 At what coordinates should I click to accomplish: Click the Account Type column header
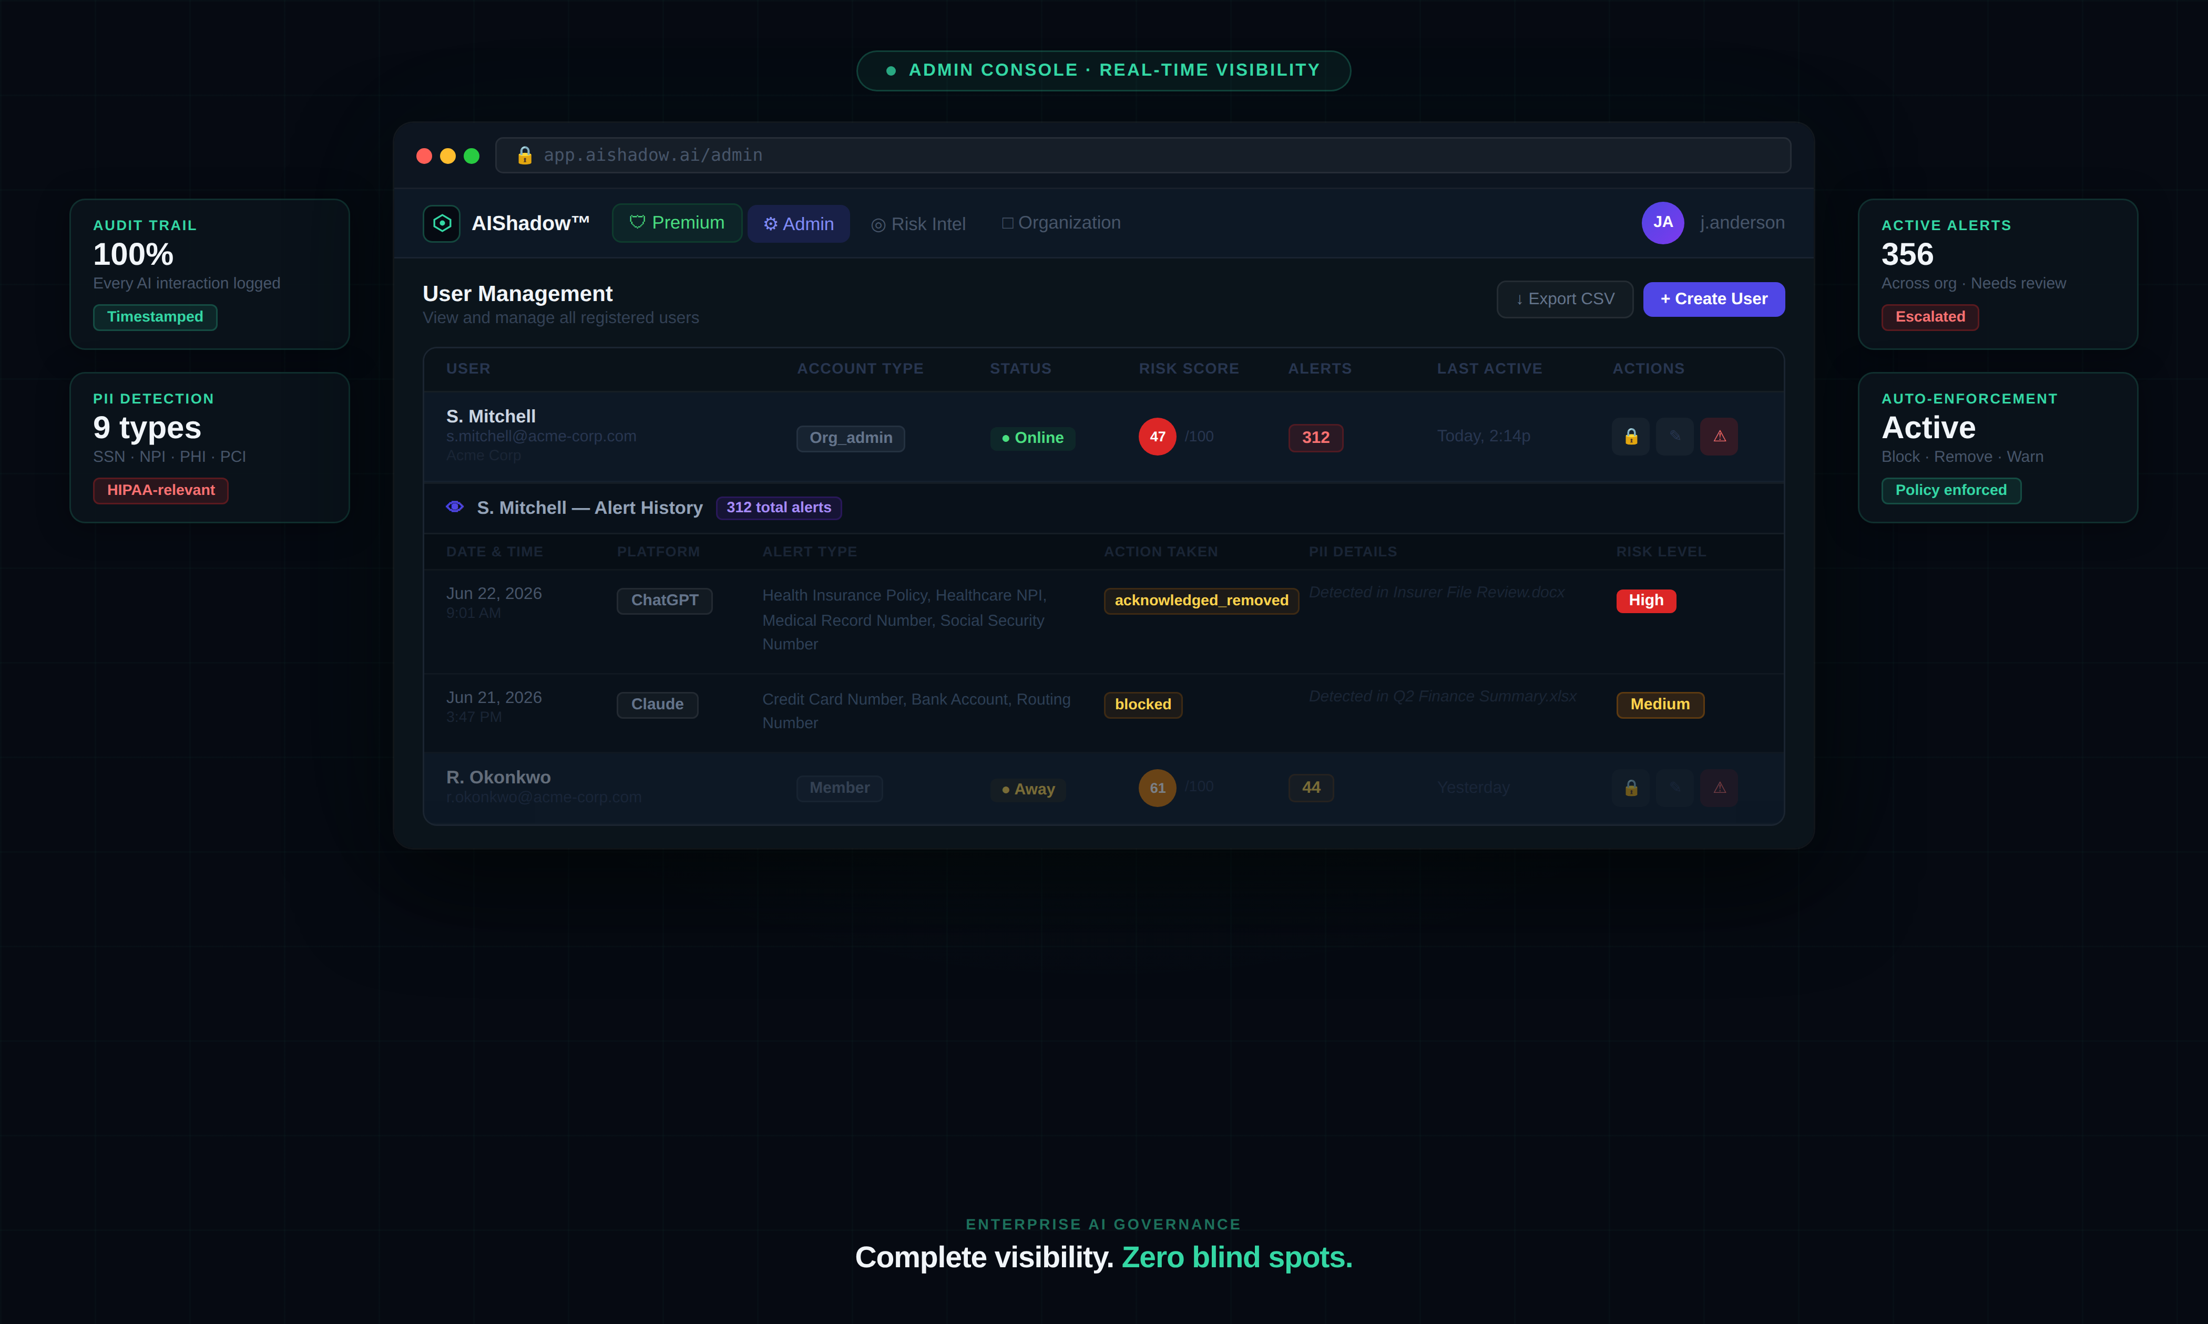(x=860, y=368)
